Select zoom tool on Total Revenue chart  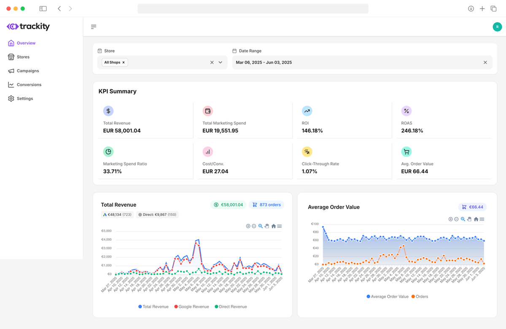click(x=261, y=227)
